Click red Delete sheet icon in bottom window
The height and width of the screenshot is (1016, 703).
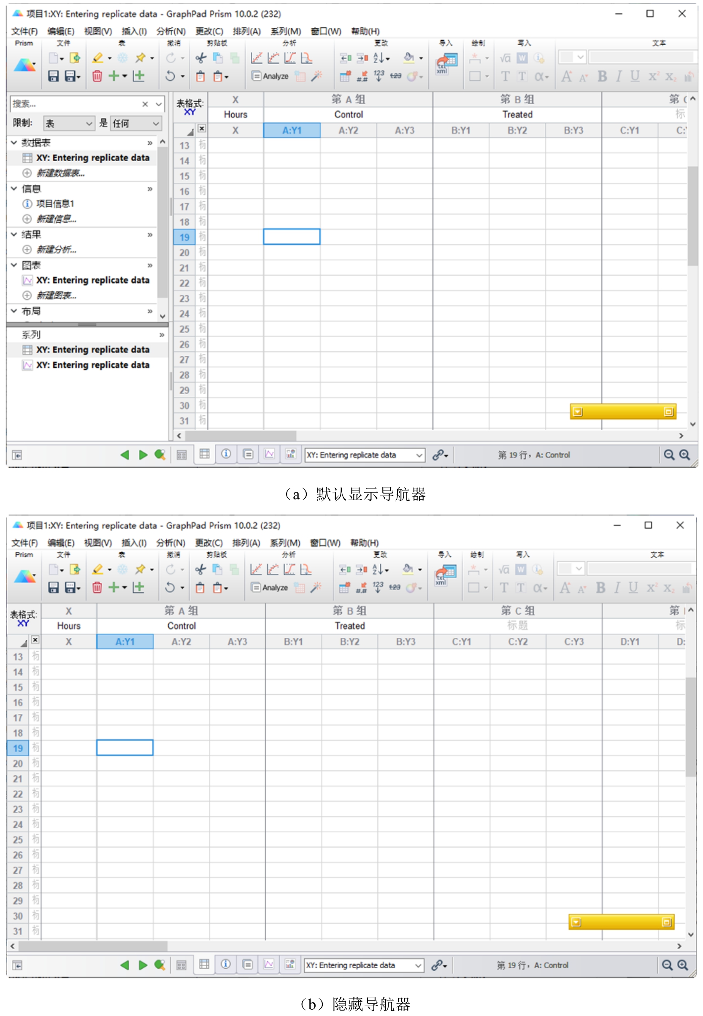point(97,587)
